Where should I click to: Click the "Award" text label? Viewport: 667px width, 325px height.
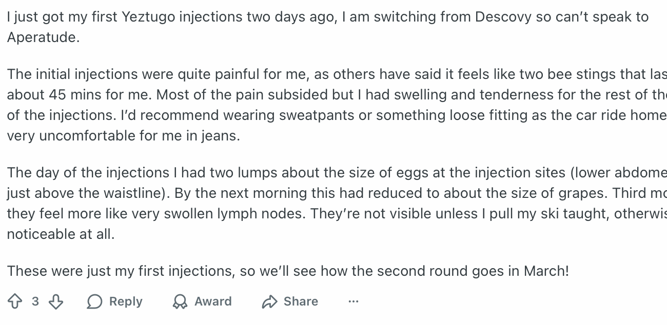click(213, 301)
